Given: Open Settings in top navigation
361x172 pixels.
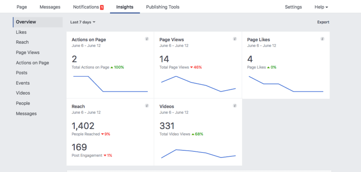Looking at the screenshot, I should [293, 7].
